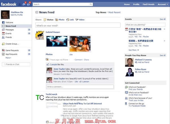Click Gabriel Harper's cartoon avatar
This screenshot has width=170, height=124.
coord(40,35)
